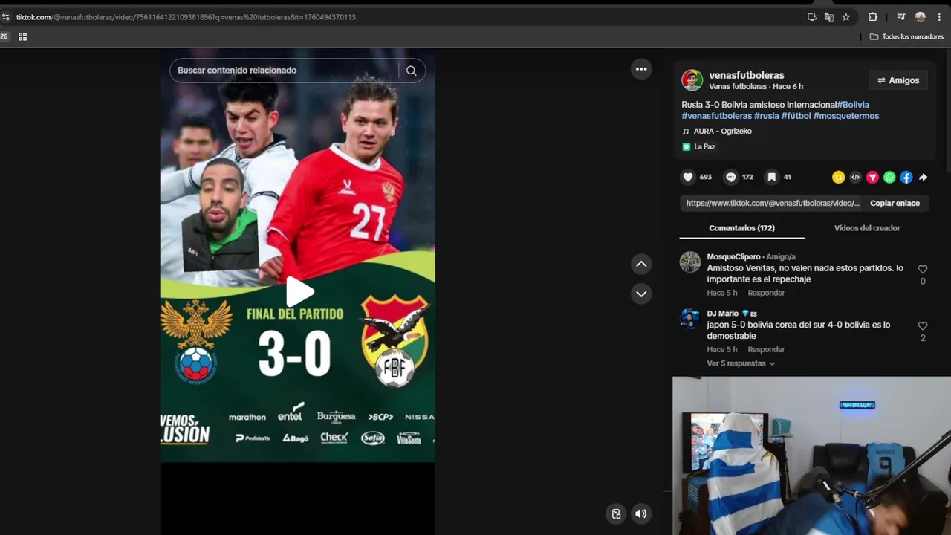Click the video link URL text field
The height and width of the screenshot is (535, 951).
(x=772, y=203)
